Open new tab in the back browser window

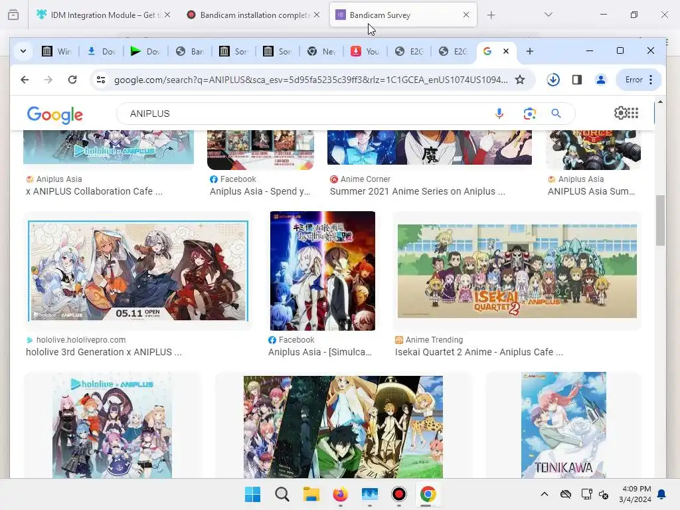tap(491, 15)
